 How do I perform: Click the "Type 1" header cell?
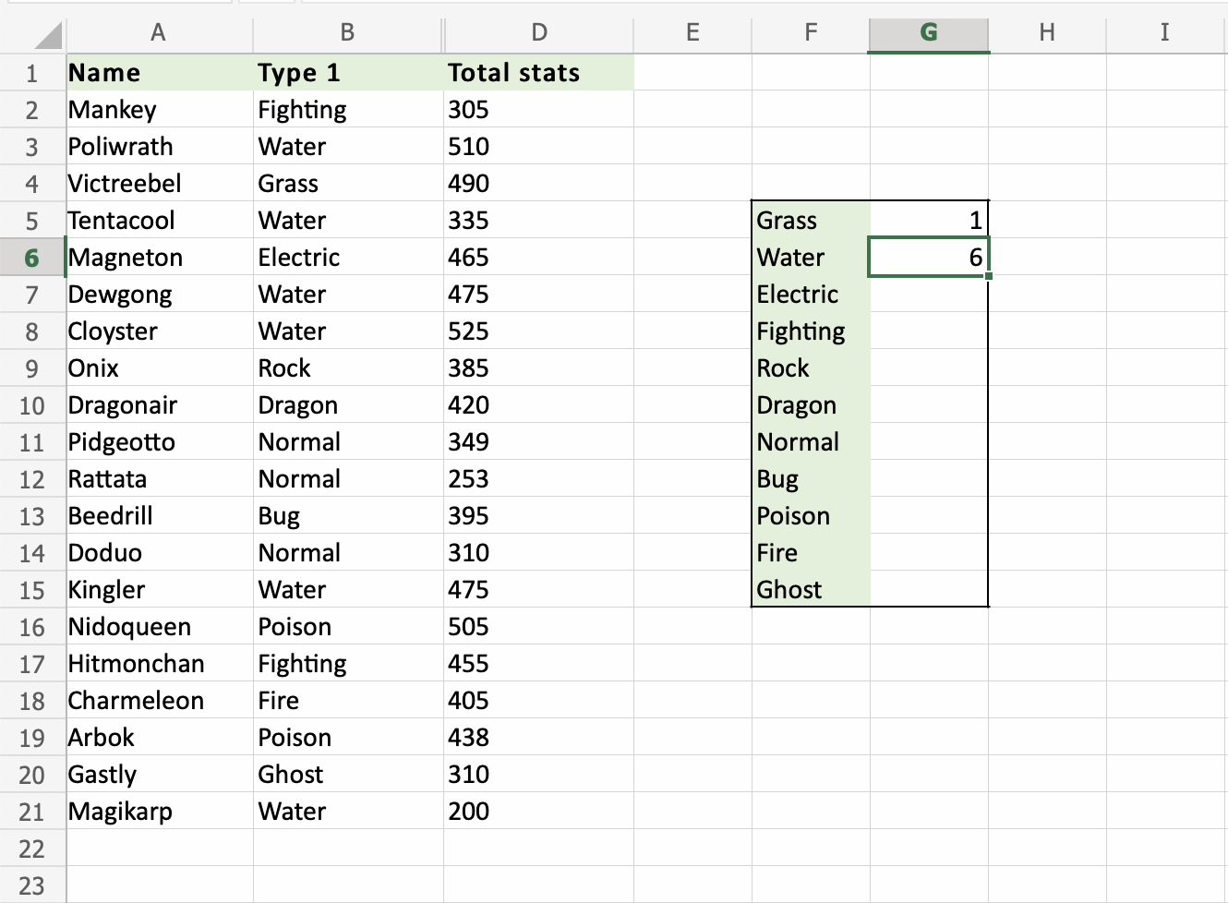coord(347,73)
